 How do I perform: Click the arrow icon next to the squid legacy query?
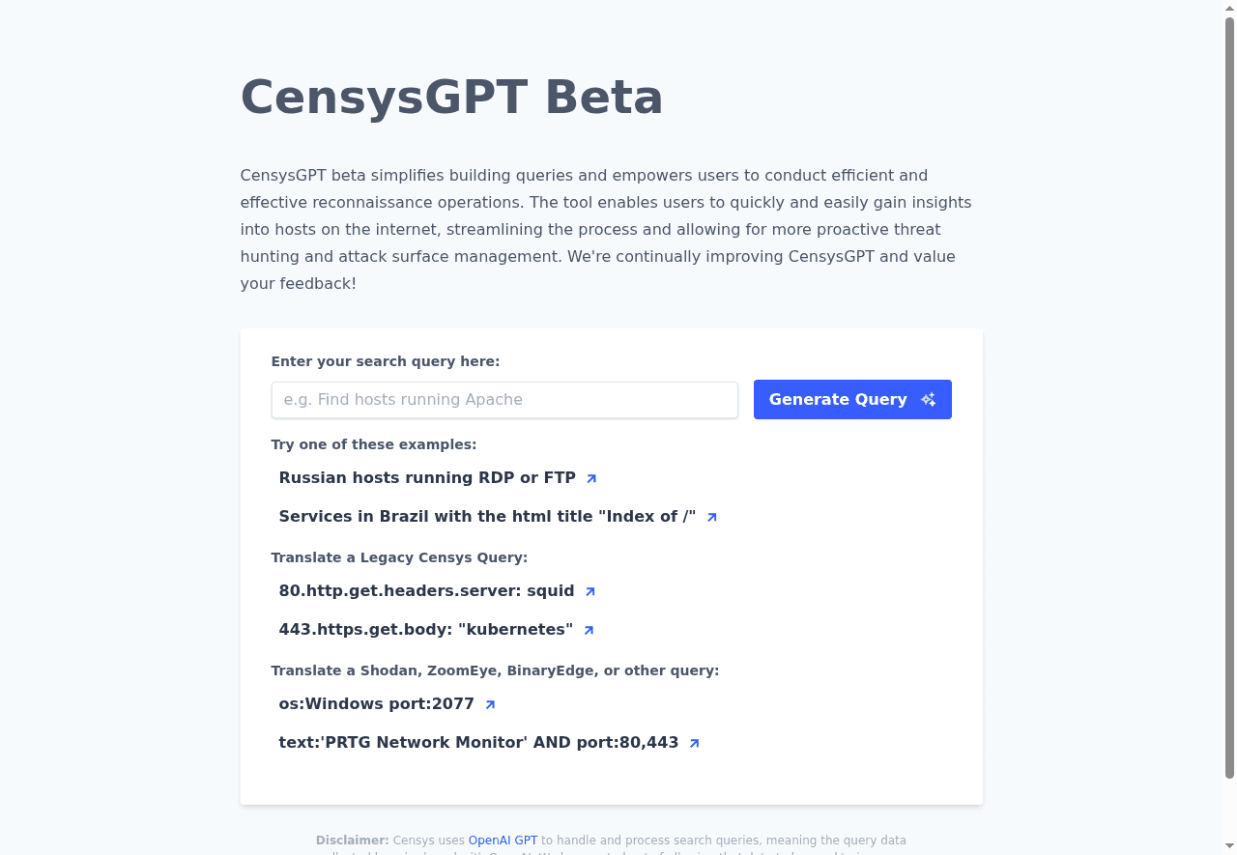point(590,591)
